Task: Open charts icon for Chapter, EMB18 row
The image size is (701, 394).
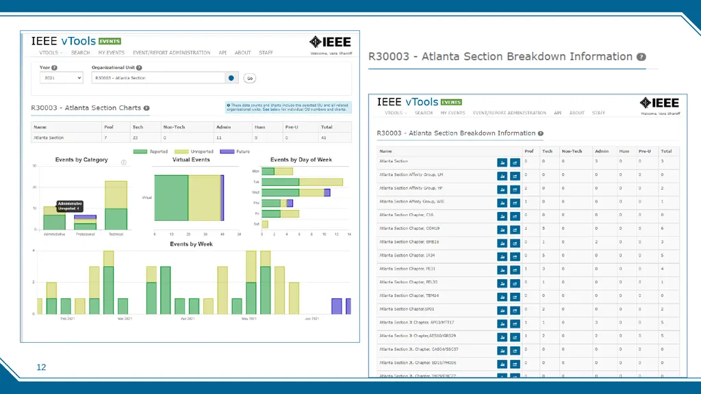Action: 502,243
